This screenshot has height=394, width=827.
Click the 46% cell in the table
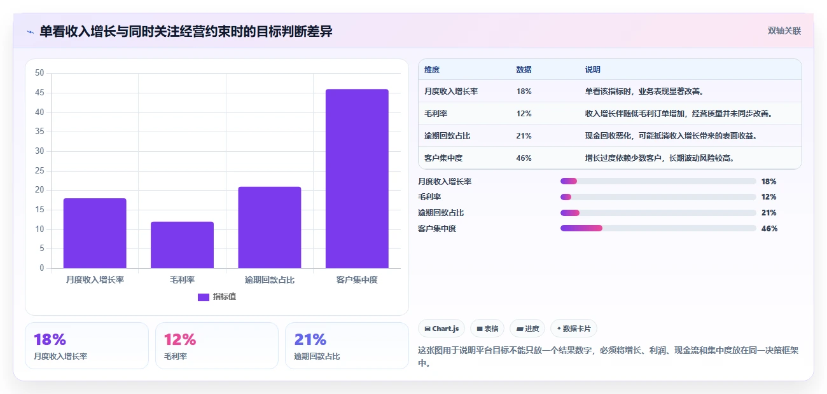pyautogui.click(x=524, y=158)
